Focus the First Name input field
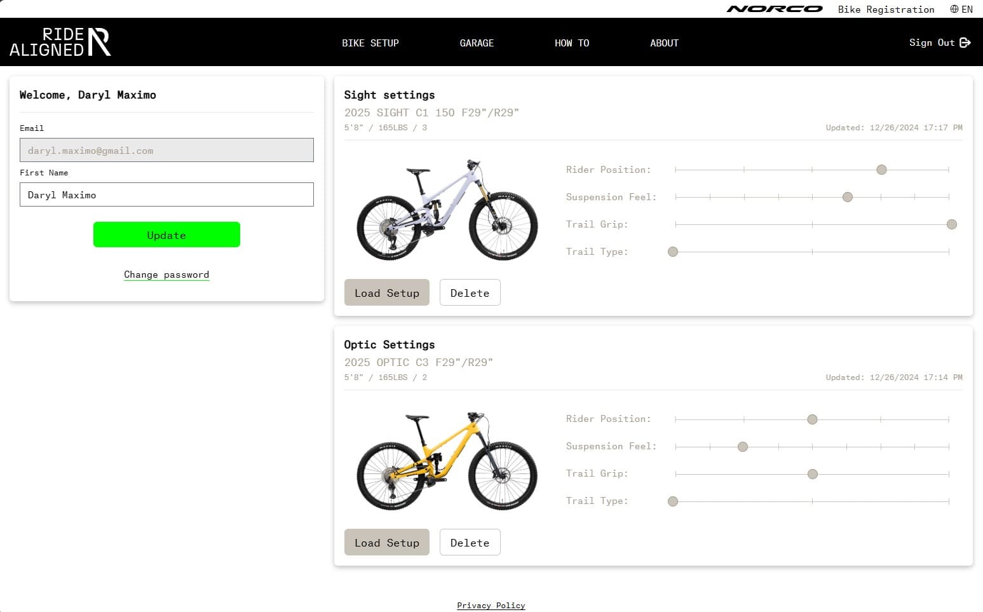This screenshot has height=612, width=983. click(x=166, y=194)
